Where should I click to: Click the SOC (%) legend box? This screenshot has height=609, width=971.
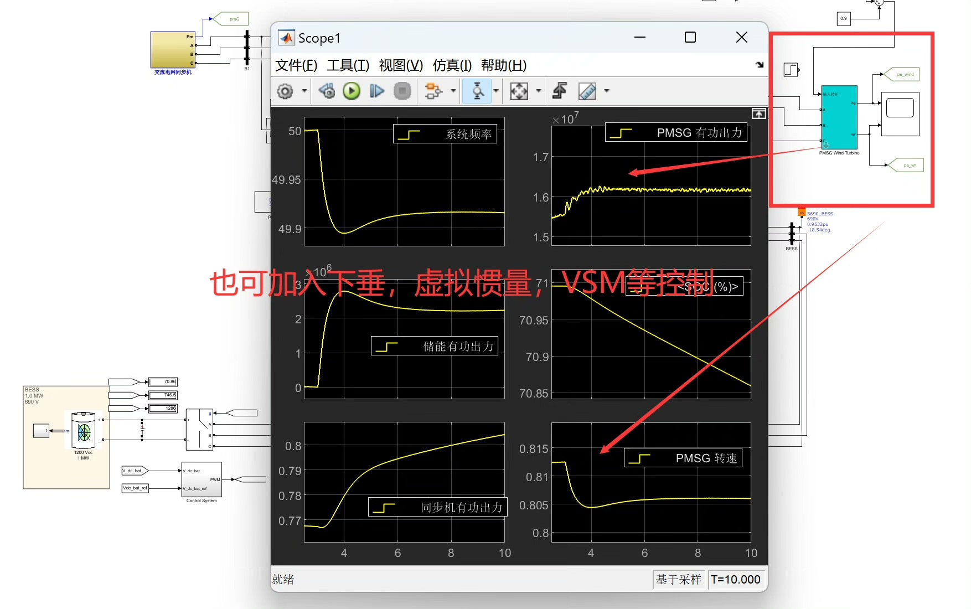point(684,286)
